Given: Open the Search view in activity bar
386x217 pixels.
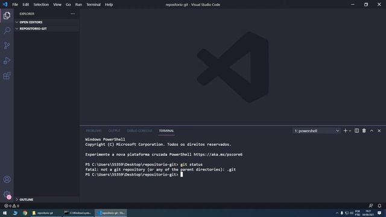Looking at the screenshot, I should pyautogui.click(x=7, y=30).
